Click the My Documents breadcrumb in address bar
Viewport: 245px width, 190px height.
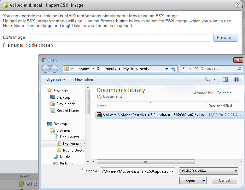[x=136, y=69]
